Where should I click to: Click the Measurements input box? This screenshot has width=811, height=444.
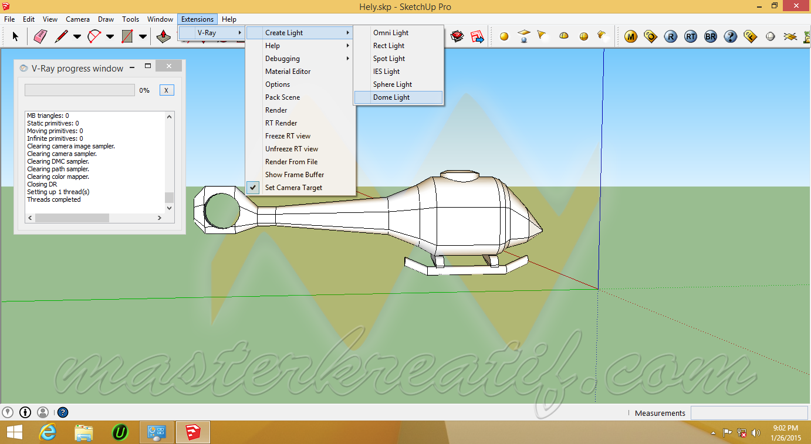click(749, 413)
